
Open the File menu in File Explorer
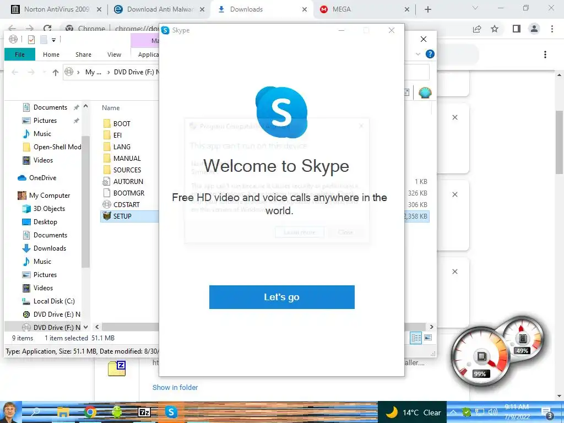coord(20,55)
